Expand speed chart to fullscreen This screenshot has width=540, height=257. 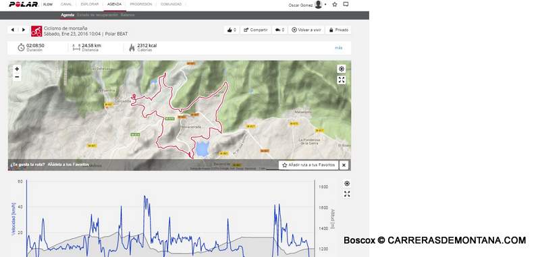click(347, 194)
